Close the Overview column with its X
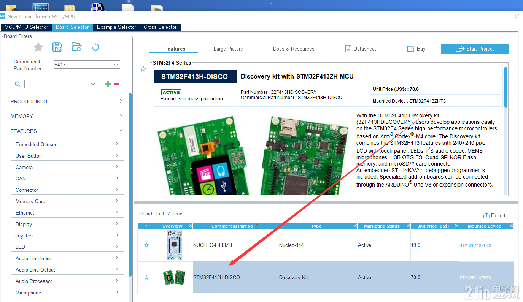Image resolution: width=523 pixels, height=302 pixels. (x=191, y=226)
